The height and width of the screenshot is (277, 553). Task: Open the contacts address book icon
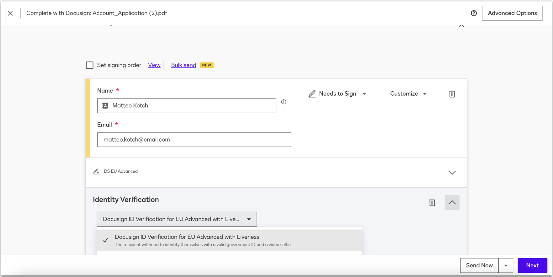105,106
